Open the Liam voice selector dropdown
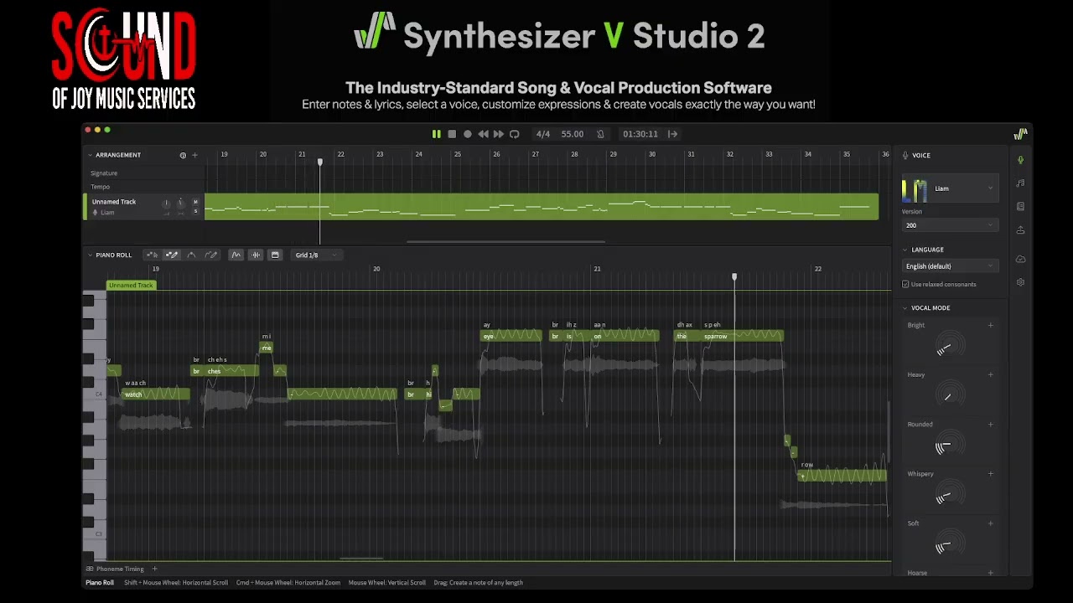Screen dimensions: 1073x603 click(950, 188)
